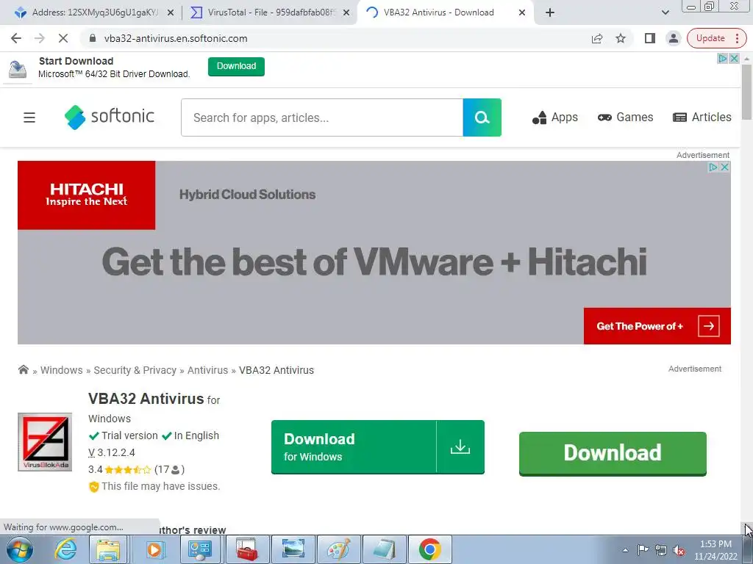Open the notepad taskbar icon

[x=384, y=549]
